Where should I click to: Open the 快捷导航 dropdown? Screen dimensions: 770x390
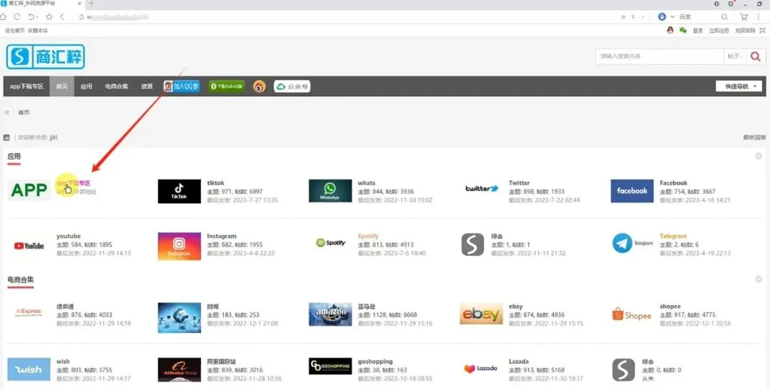click(739, 86)
